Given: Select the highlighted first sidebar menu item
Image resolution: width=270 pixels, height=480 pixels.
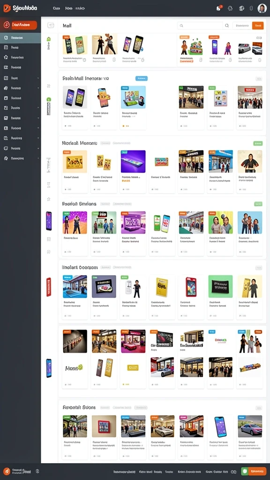Looking at the screenshot, I should click(20, 37).
